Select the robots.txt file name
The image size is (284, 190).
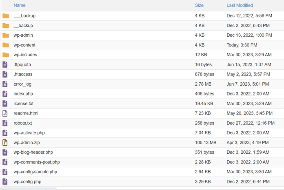coord(22,123)
